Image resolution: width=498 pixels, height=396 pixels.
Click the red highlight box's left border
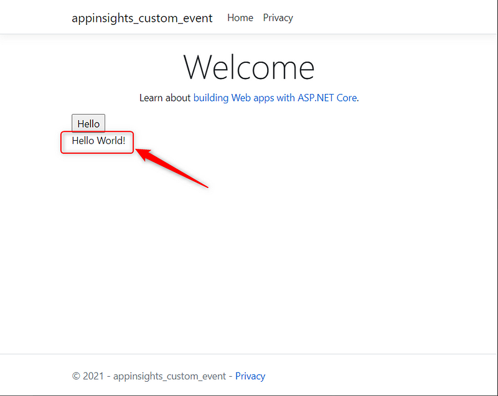click(61, 142)
